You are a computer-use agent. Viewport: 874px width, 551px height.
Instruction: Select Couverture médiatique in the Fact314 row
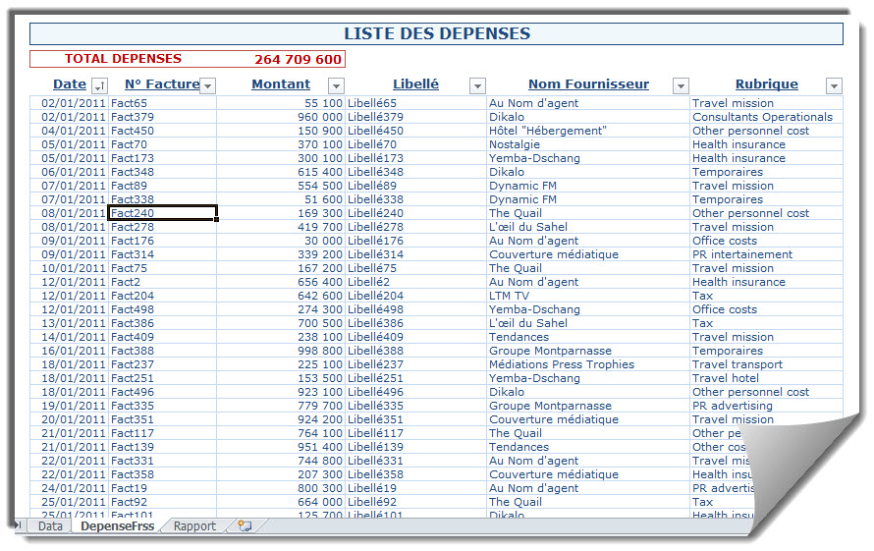click(x=588, y=254)
